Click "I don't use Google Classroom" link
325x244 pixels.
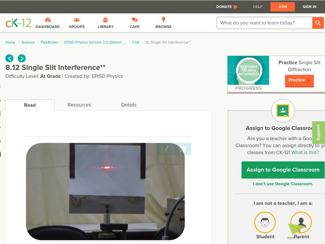click(283, 184)
